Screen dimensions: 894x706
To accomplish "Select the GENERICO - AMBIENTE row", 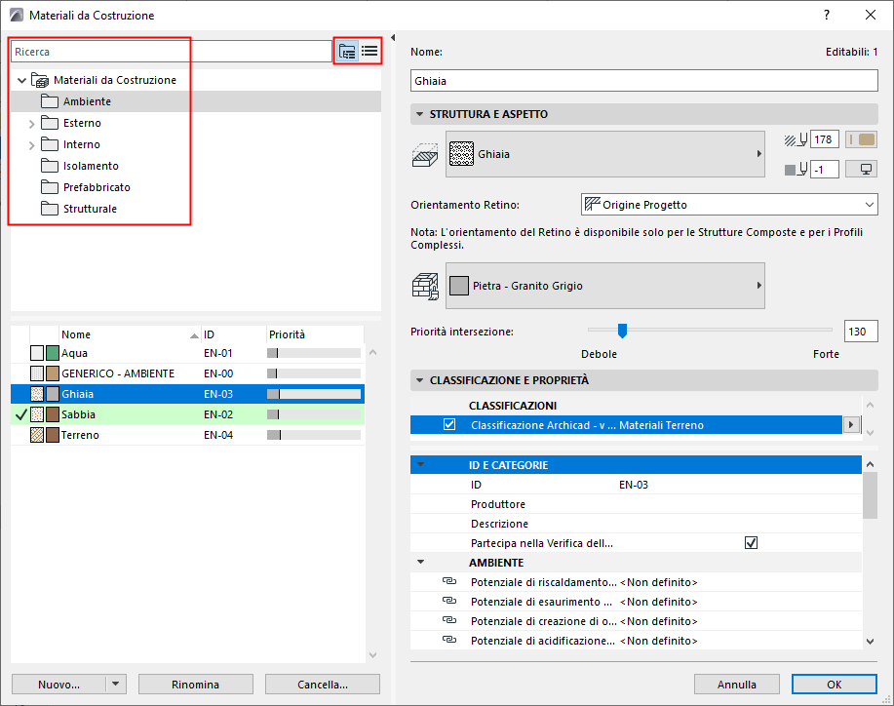I will click(188, 373).
